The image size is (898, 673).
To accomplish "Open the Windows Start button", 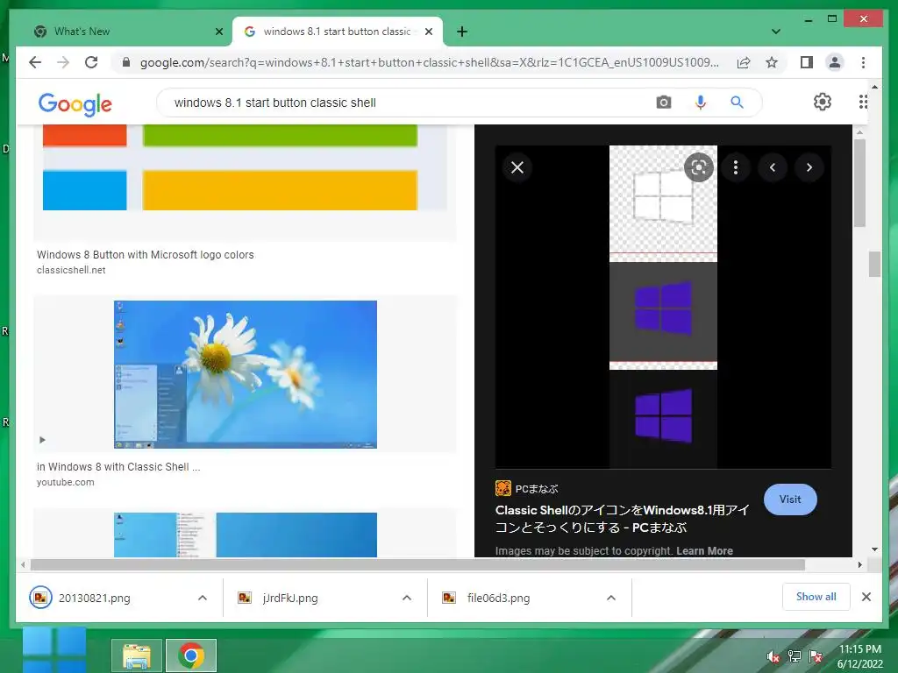I will 55,651.
